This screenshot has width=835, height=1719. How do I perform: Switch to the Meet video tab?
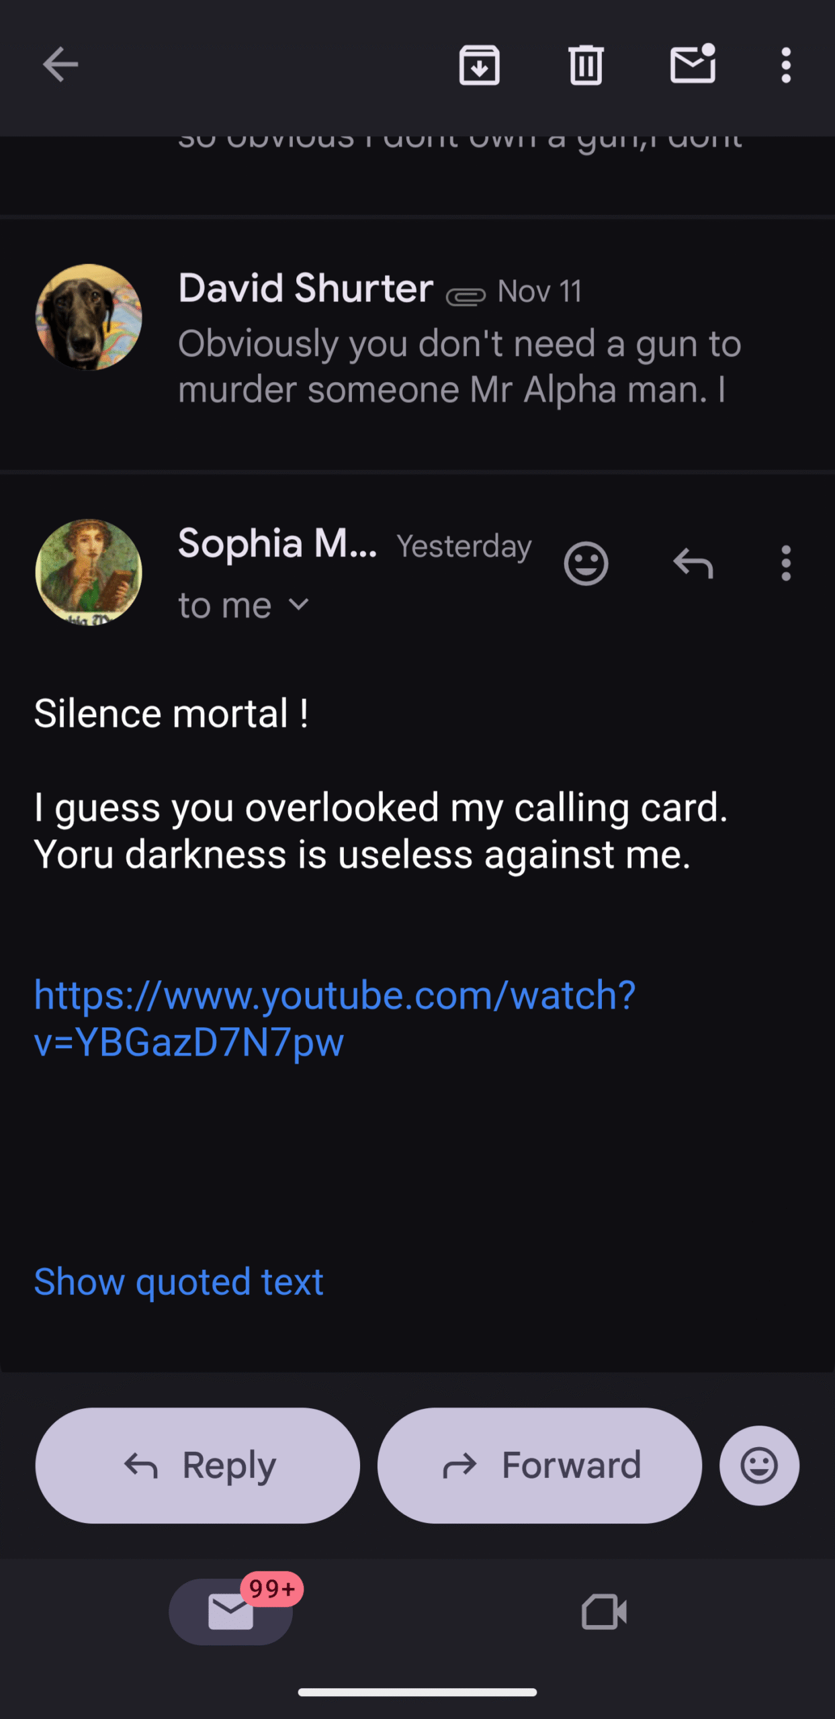point(603,1612)
